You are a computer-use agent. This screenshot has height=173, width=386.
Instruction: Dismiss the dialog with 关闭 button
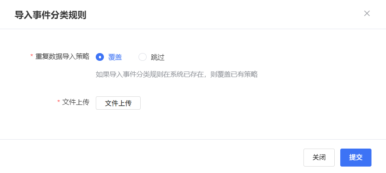pyautogui.click(x=319, y=158)
